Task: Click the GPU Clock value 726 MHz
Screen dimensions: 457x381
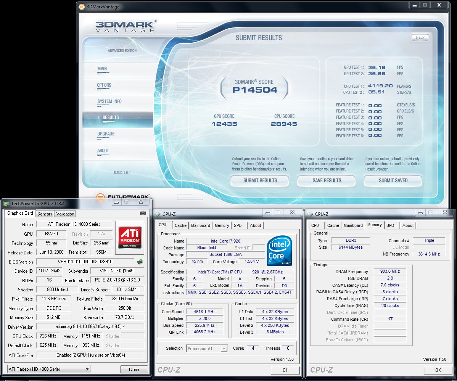Action: tap(48, 336)
